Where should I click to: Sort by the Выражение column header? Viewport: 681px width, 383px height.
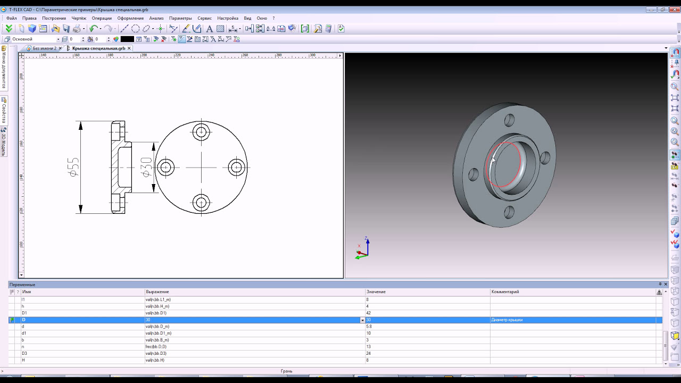[x=255, y=292]
